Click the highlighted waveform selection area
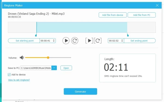164x102 pixels. [82, 27]
